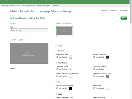Viewport: 132px width, 99px height.
Task: Open the Preview link
Action: pos(13,68)
